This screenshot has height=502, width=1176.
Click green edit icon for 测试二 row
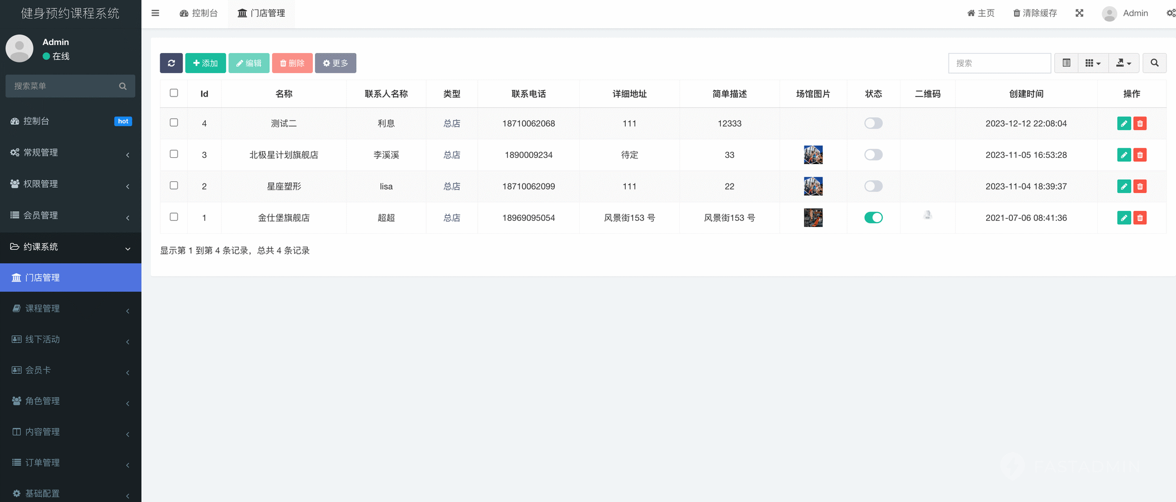(1123, 123)
